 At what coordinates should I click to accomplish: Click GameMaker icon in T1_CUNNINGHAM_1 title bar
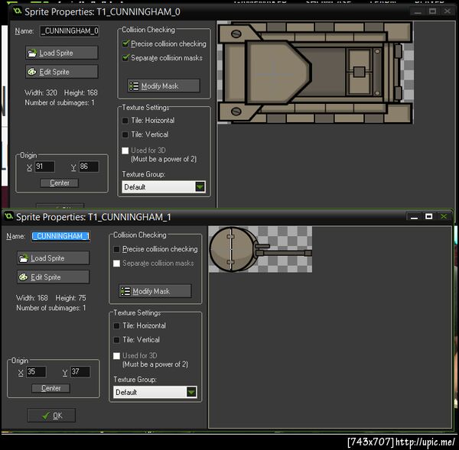(9, 217)
